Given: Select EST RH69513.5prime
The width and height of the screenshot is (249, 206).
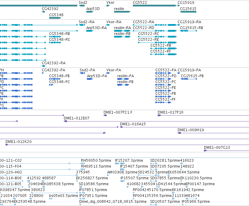Looking at the screenshot, I should point(96,166).
